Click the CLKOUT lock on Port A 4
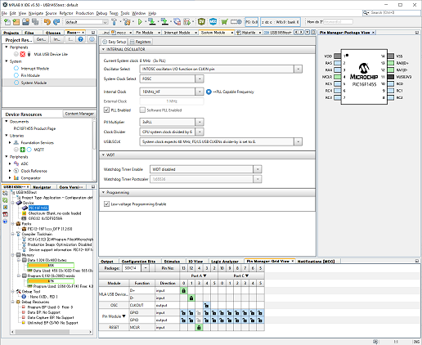This screenshot has height=345, width=422. [x=207, y=305]
